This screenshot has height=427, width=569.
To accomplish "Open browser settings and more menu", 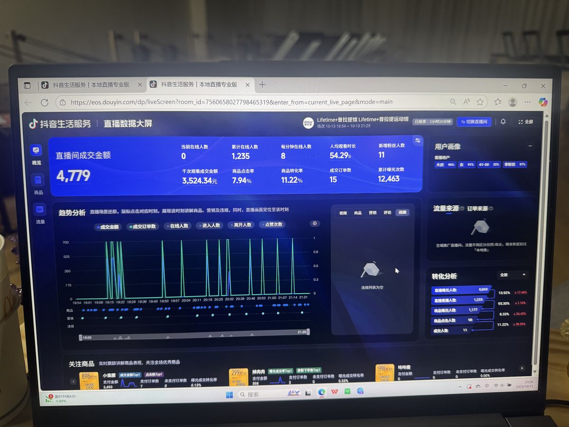I will click(528, 102).
